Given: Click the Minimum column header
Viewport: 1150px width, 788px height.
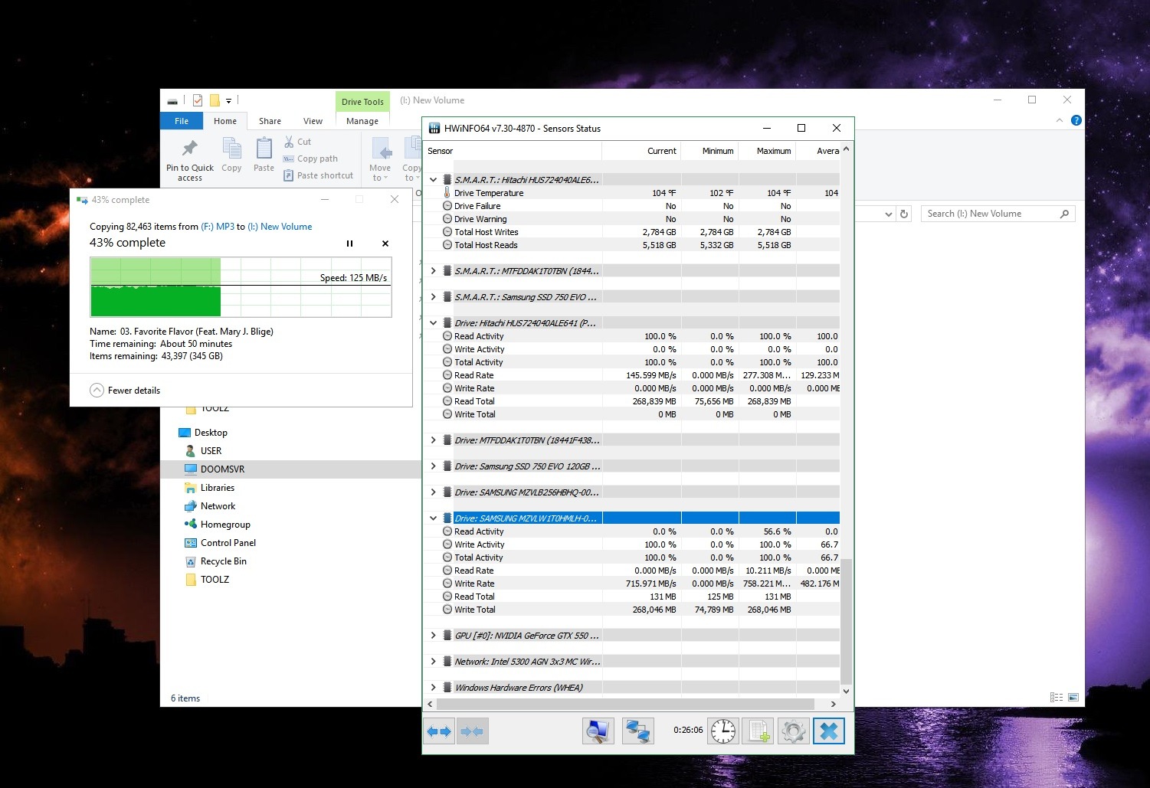Looking at the screenshot, I should point(709,151).
